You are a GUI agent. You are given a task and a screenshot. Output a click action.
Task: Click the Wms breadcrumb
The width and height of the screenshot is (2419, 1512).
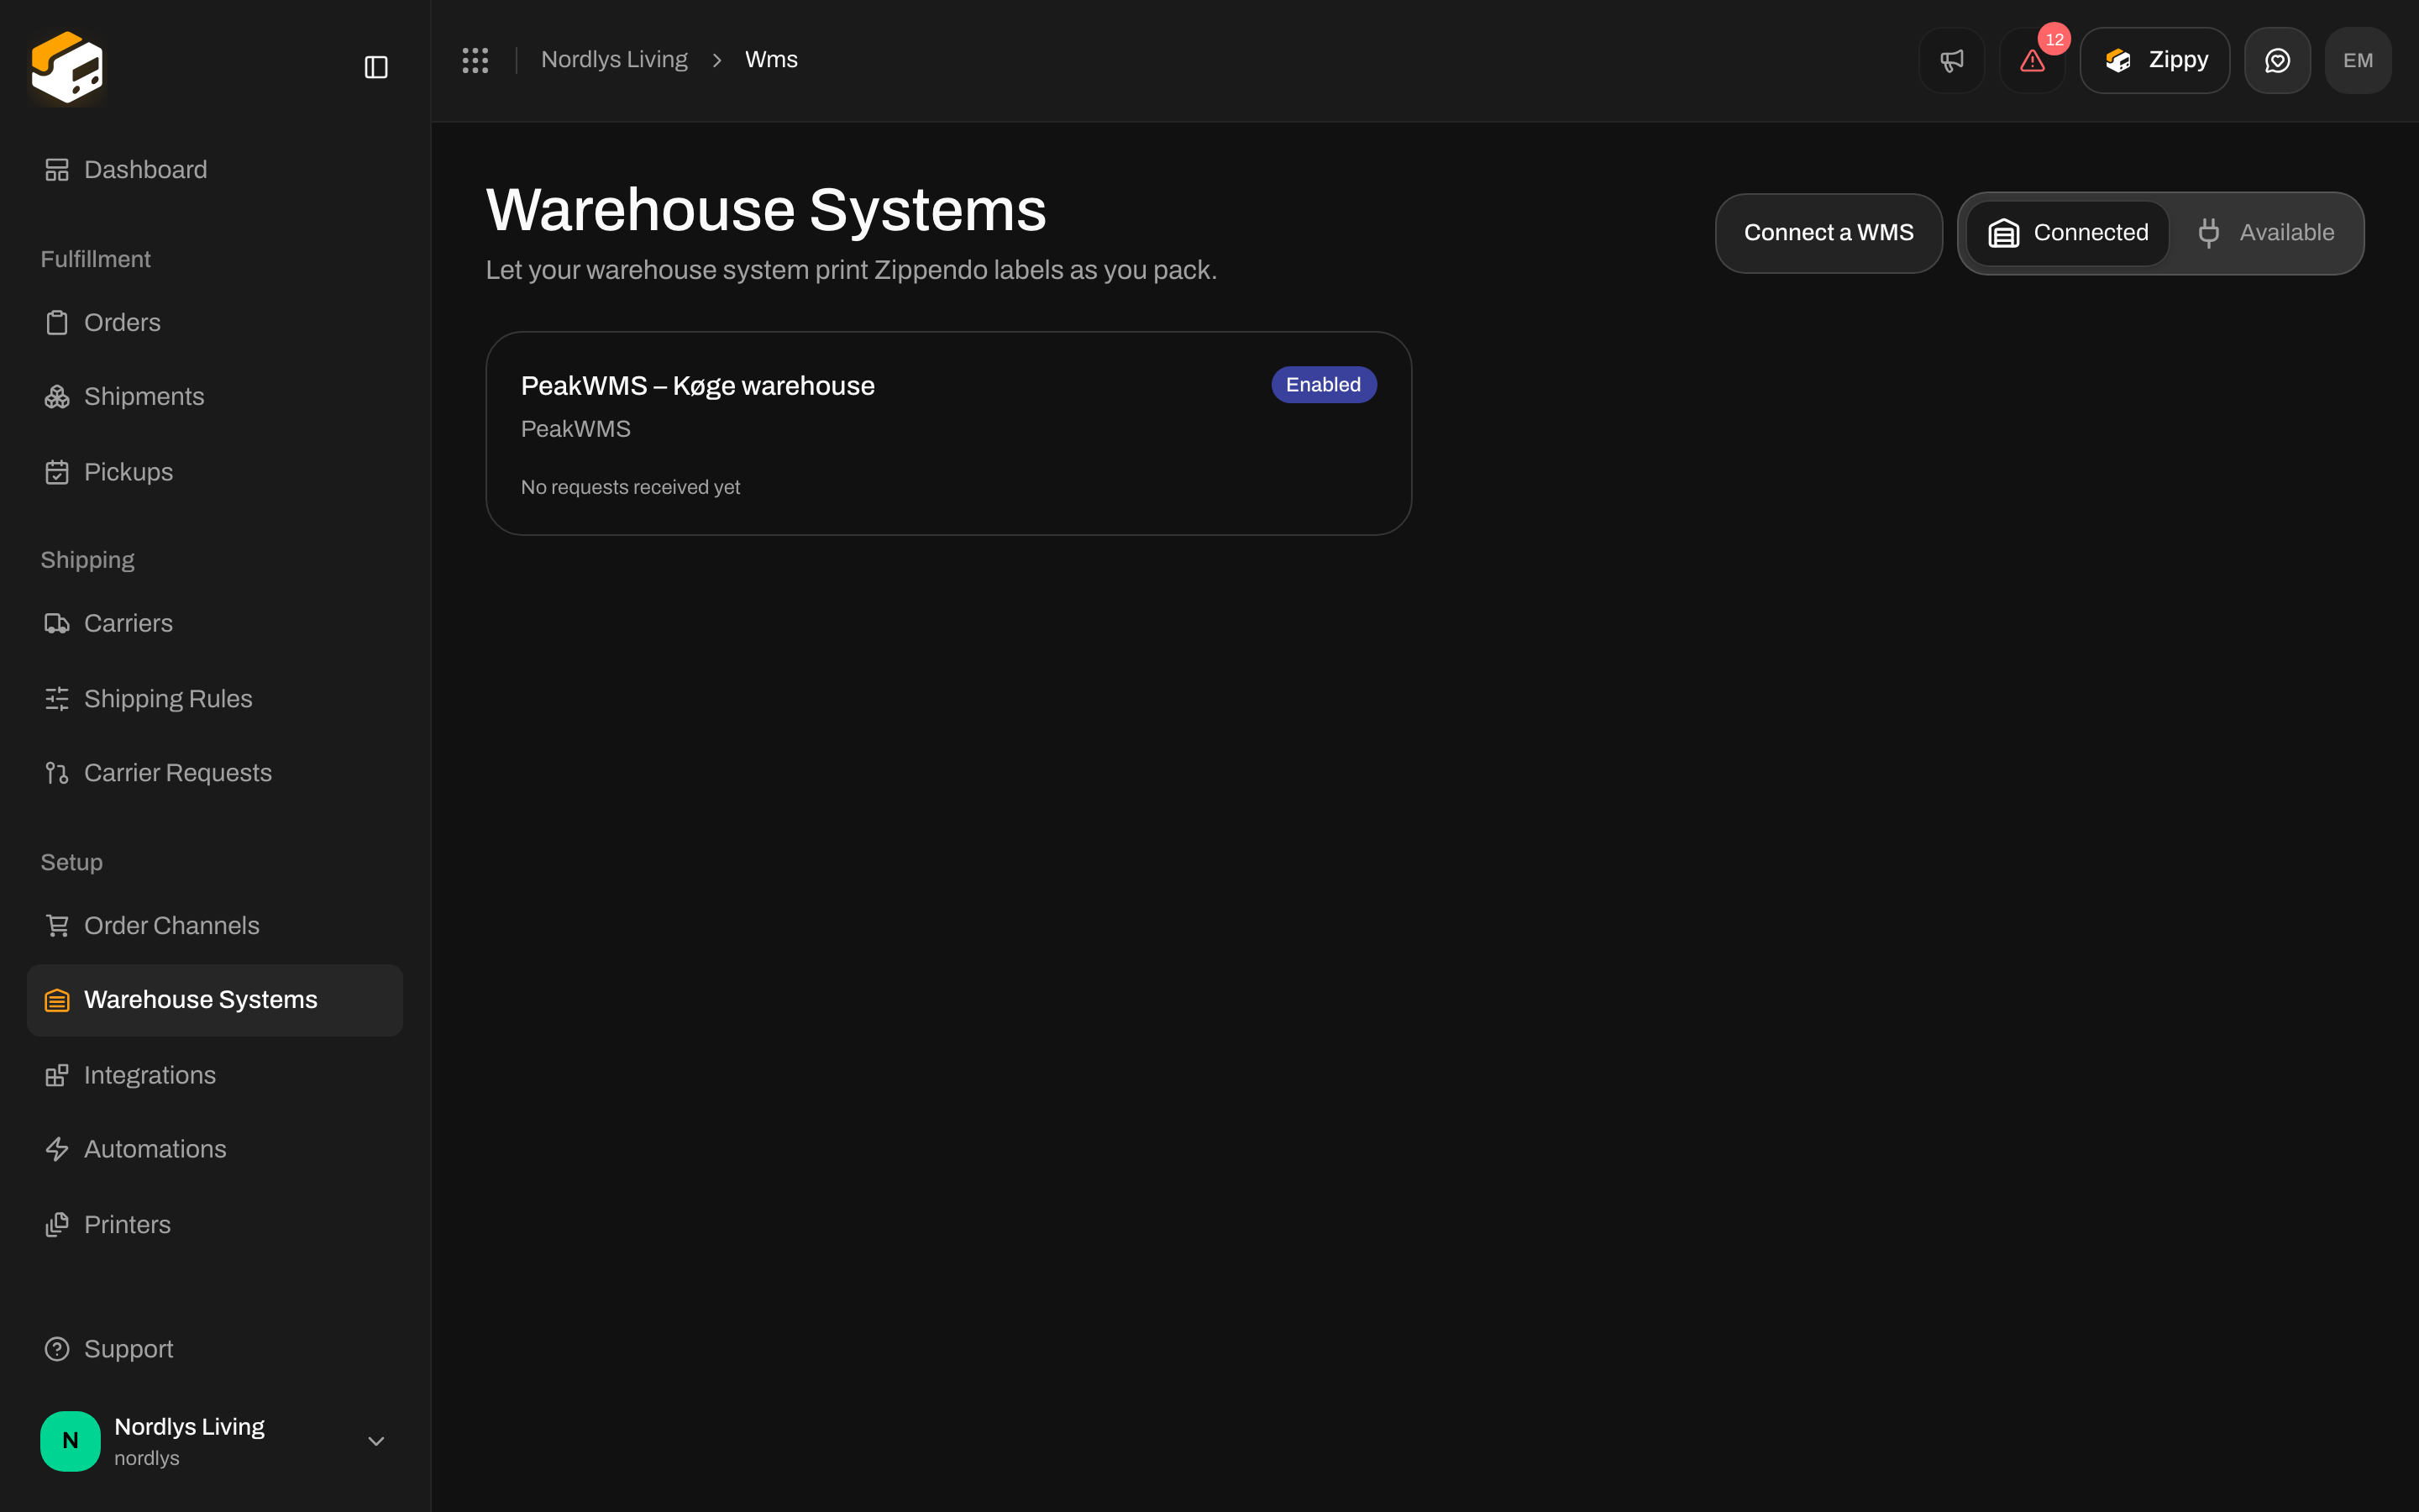click(x=771, y=60)
